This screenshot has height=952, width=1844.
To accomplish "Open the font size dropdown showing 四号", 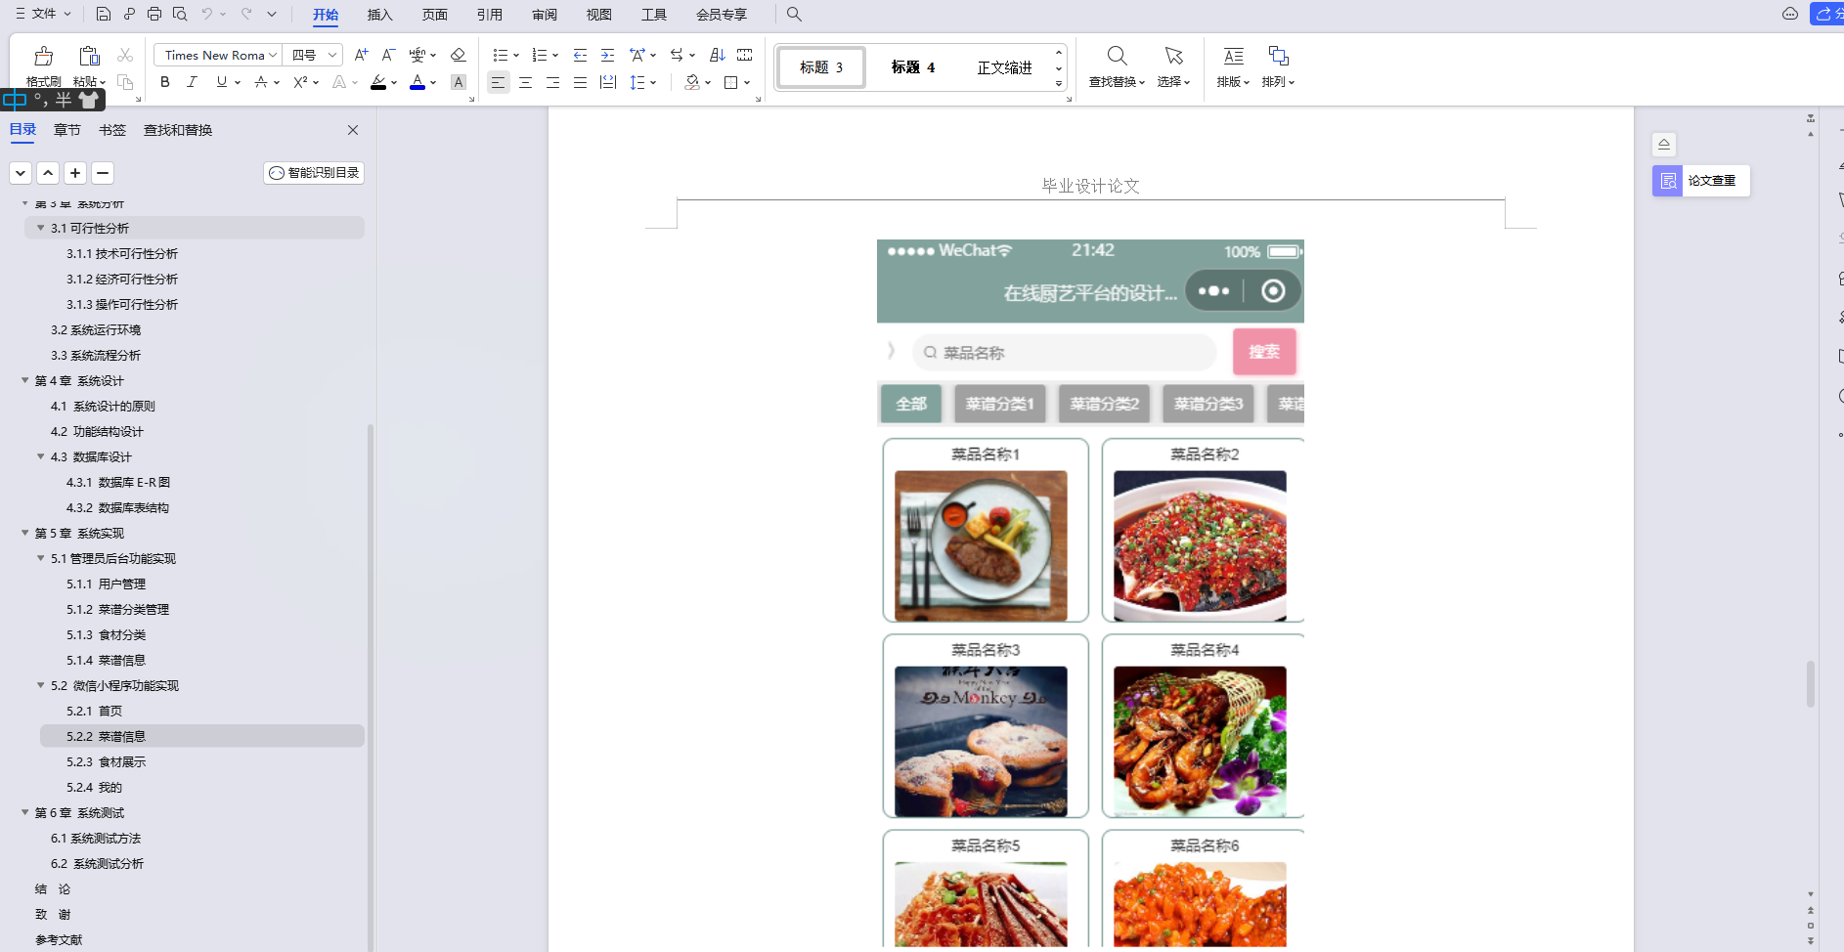I will tap(332, 55).
